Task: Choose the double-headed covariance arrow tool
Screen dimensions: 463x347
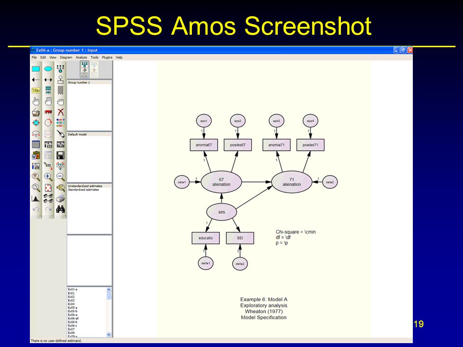Action: point(48,80)
